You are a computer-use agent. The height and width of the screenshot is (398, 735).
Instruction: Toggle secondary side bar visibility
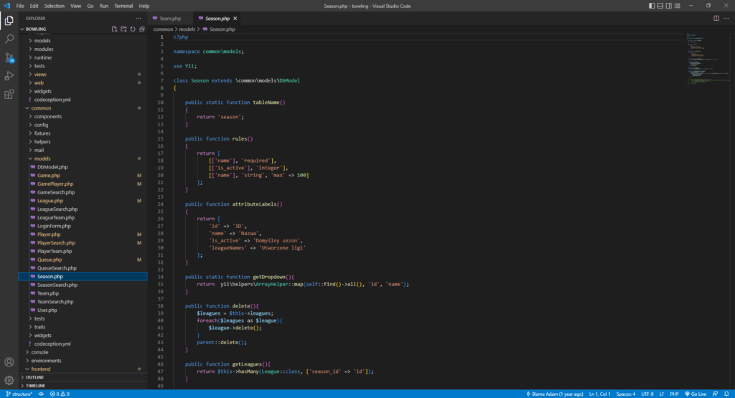[x=669, y=6]
